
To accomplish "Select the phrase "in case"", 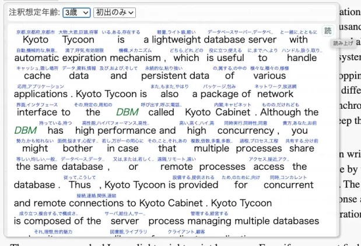I will click(x=122, y=148).
